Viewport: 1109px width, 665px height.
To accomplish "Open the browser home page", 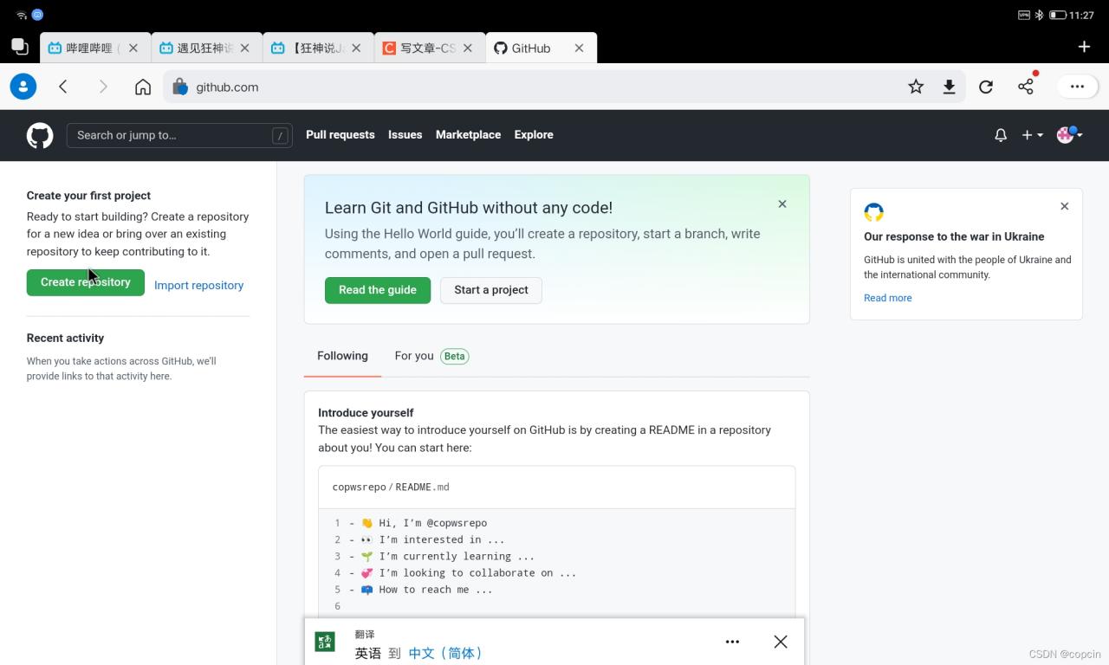I will (x=143, y=87).
